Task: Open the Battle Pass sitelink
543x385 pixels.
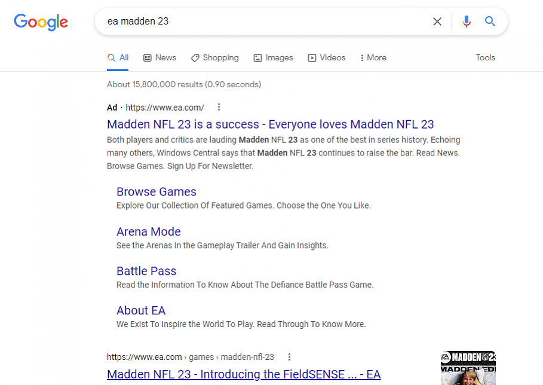Action: pyautogui.click(x=146, y=271)
